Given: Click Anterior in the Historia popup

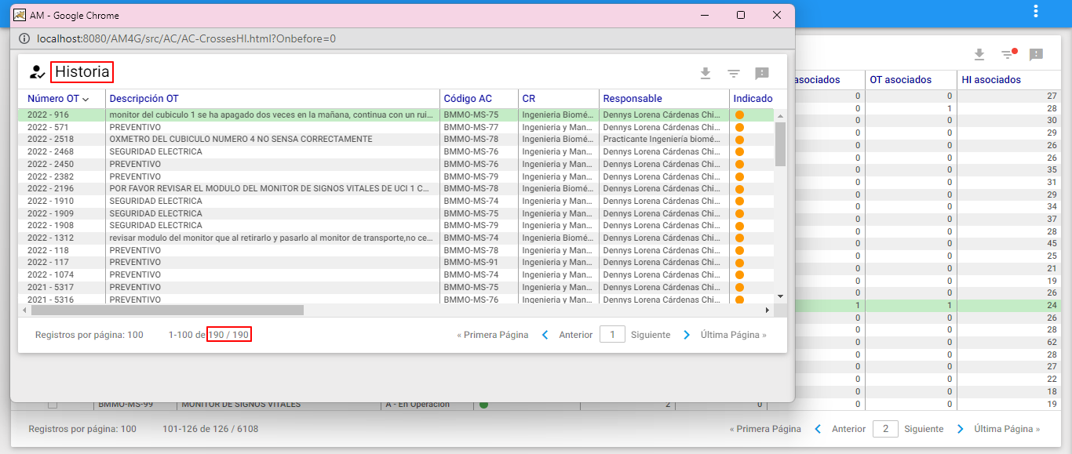Looking at the screenshot, I should coord(575,335).
